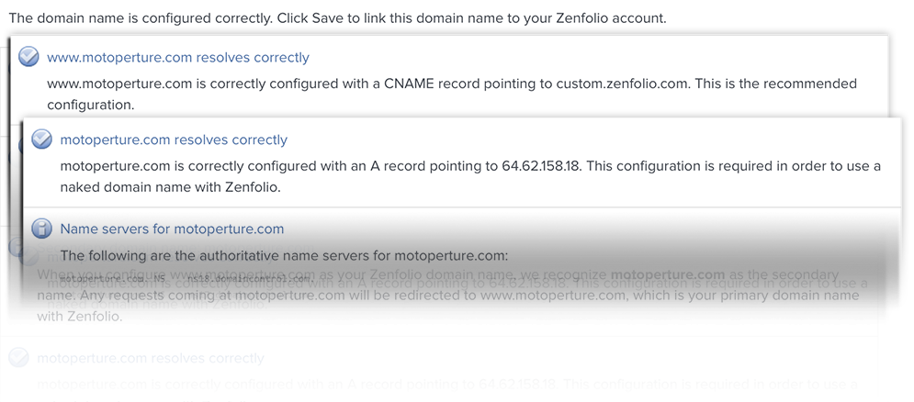Click the top message 'The domain name is configured correctly'
The width and height of the screenshot is (914, 402).
[141, 18]
